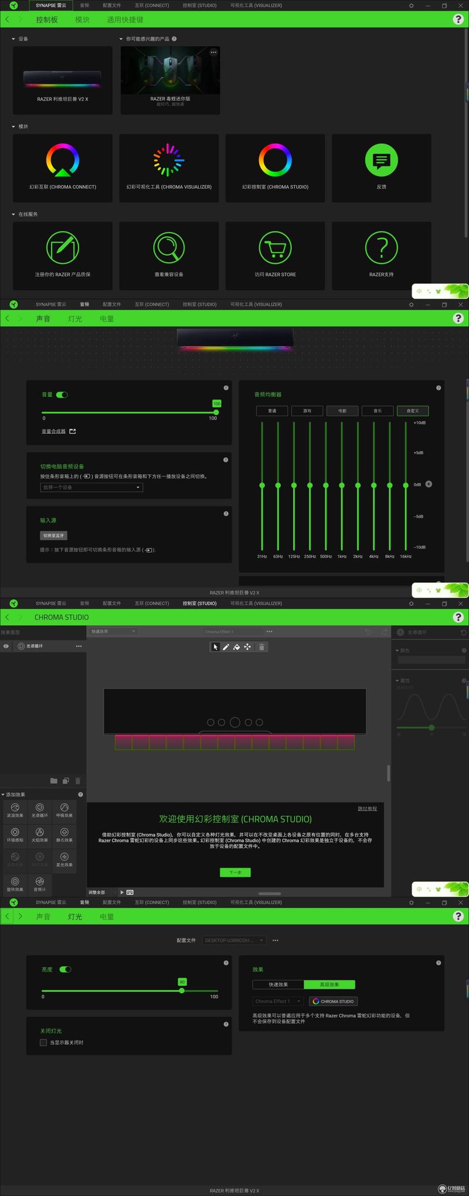This screenshot has height=1196, width=469.
Task: Collapse the 你可能感兴趣的产品 section
Action: click(121, 39)
